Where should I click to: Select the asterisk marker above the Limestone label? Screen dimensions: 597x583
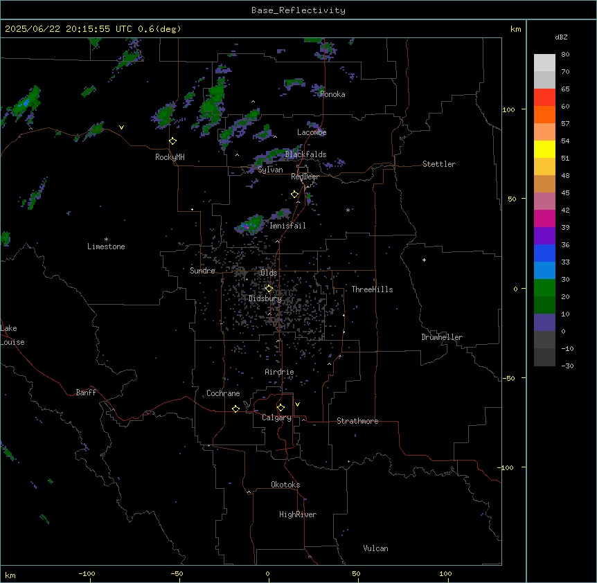[x=106, y=240]
